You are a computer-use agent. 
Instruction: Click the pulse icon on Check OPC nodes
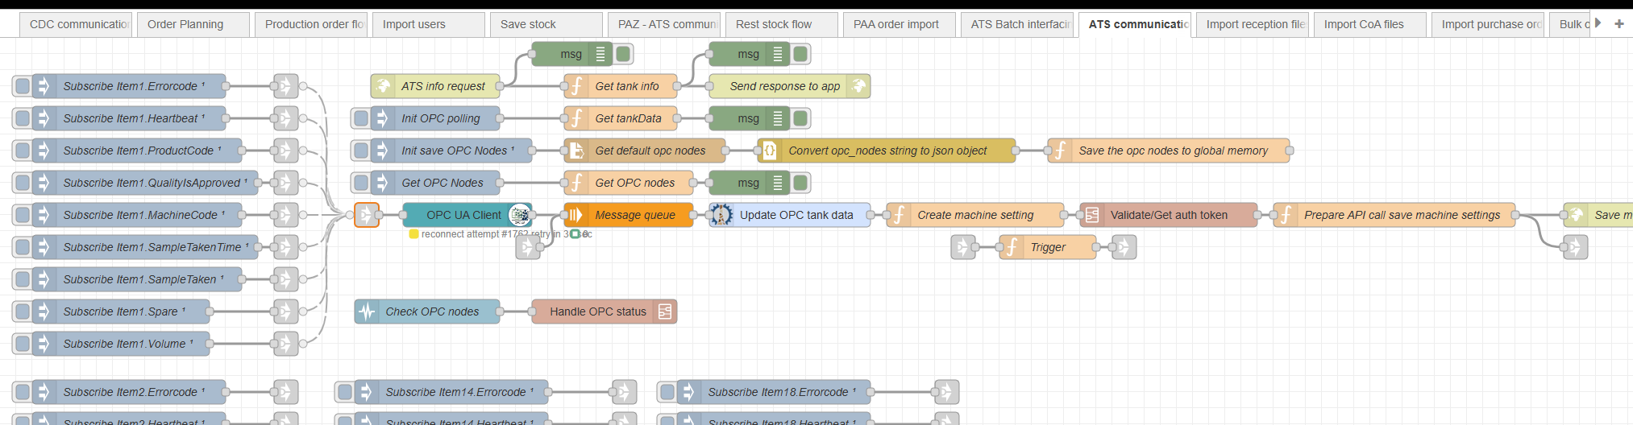click(x=367, y=312)
